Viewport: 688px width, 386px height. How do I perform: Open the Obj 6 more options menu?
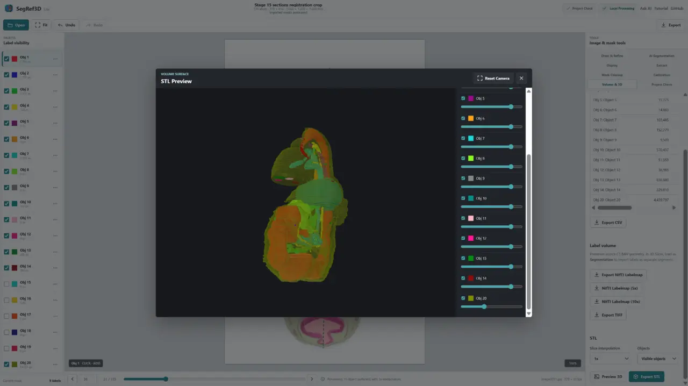pyautogui.click(x=55, y=140)
